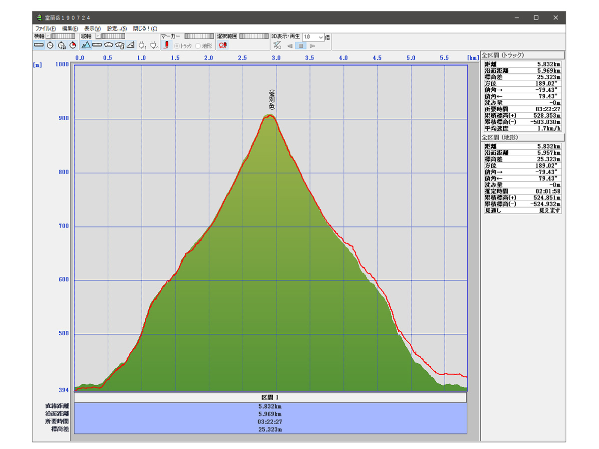Select the red pie-chart clock icon
Screen dimensions: 599x449
(x=73, y=45)
